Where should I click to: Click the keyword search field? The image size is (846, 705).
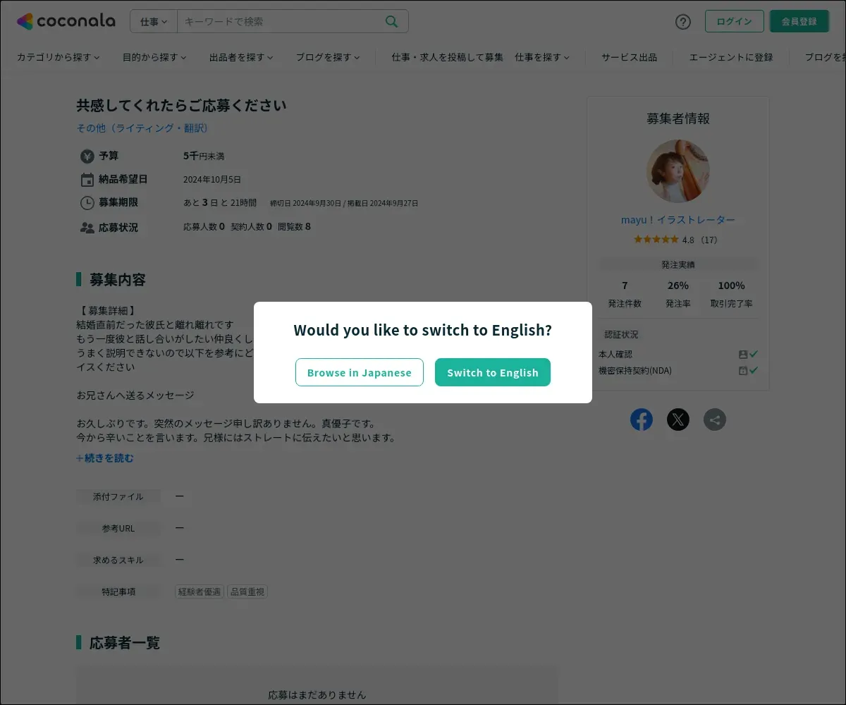(281, 21)
